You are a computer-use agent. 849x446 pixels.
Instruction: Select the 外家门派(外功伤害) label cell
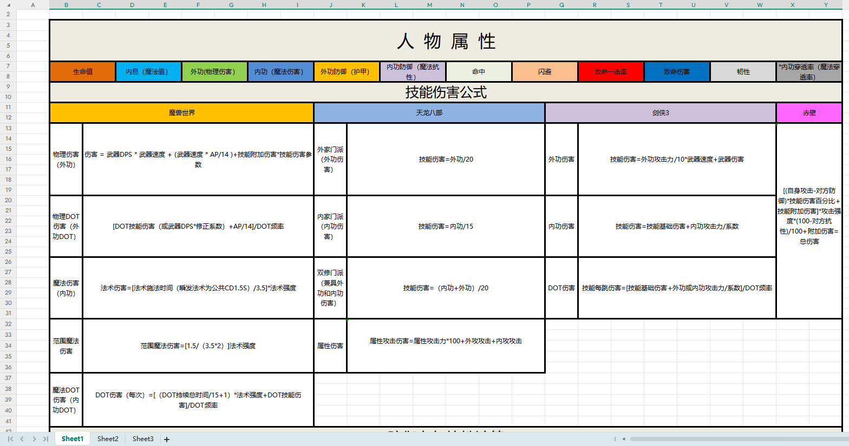(330, 159)
